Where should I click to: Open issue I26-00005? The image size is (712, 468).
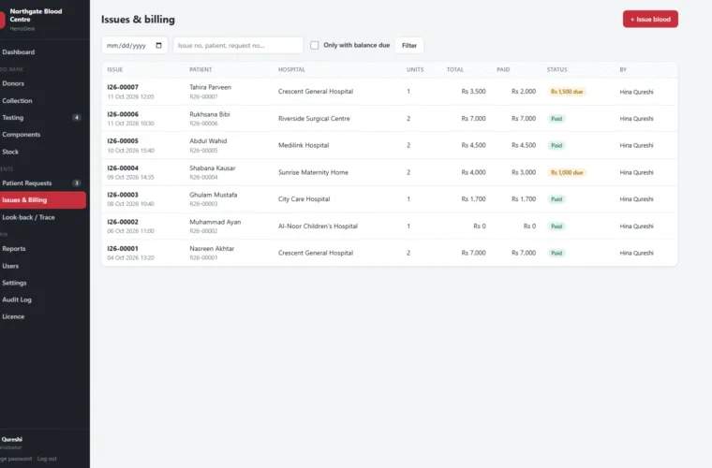pos(123,141)
